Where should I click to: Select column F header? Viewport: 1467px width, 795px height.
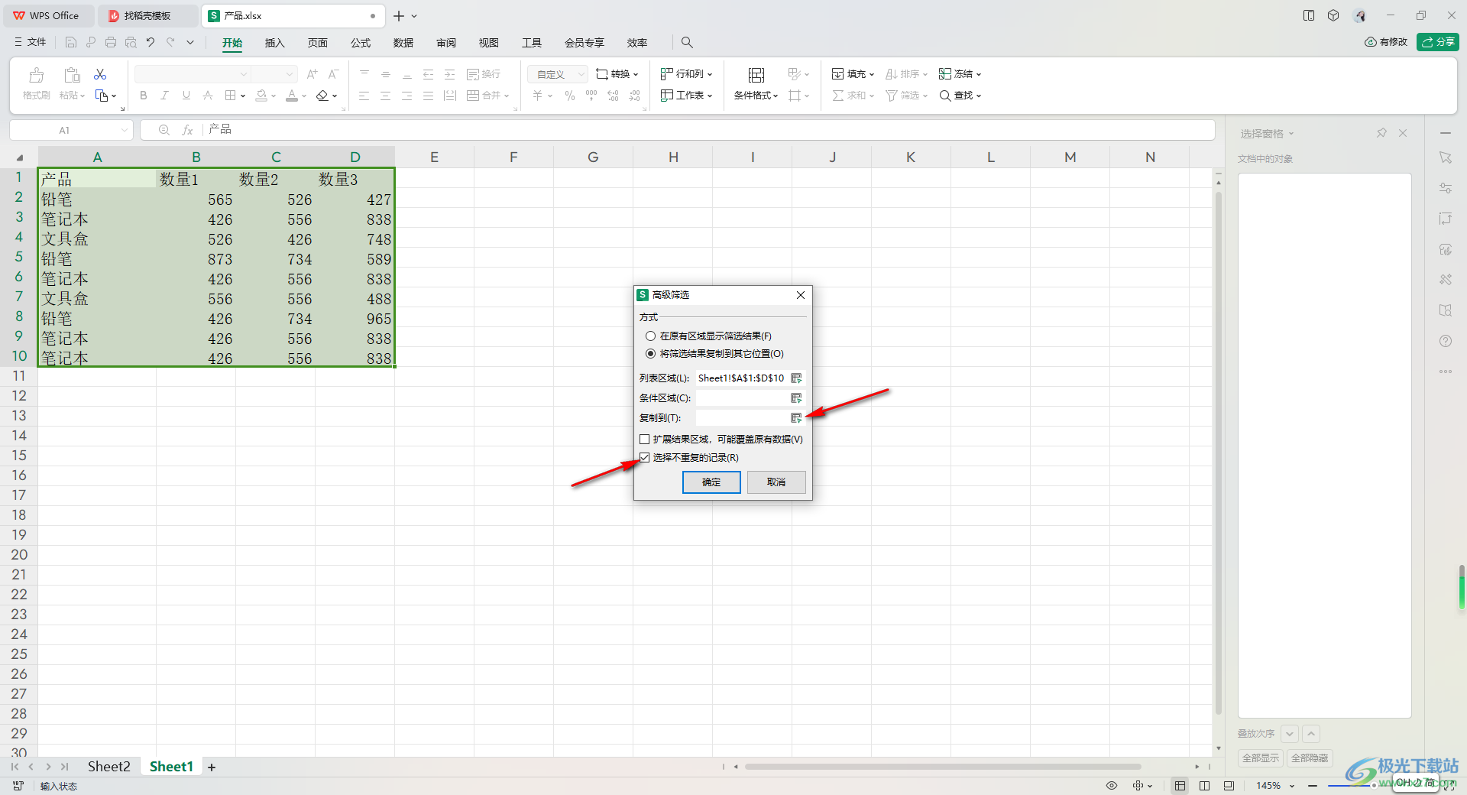pos(513,157)
